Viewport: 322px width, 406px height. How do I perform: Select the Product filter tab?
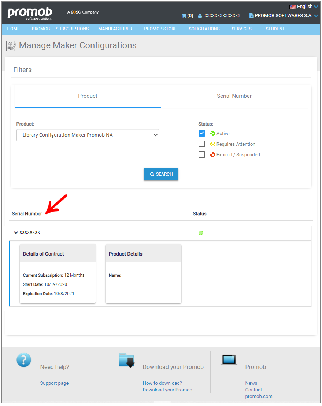88,96
